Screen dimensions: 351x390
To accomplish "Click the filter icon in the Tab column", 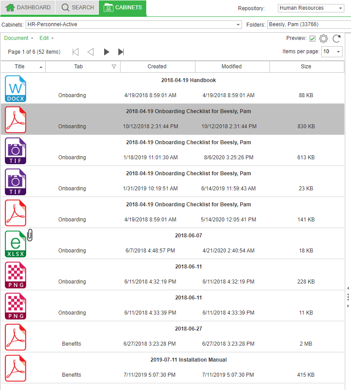I will point(114,67).
